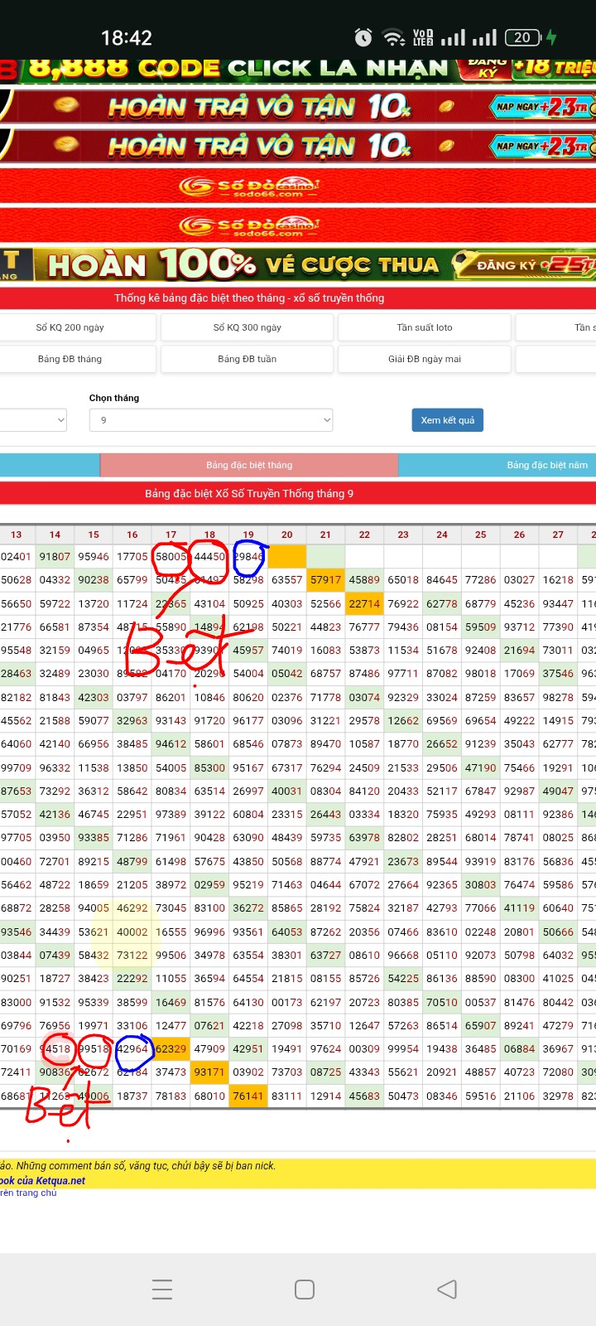Tap the alarm clock status icon
Image resolution: width=596 pixels, height=1326 pixels.
pos(363,37)
